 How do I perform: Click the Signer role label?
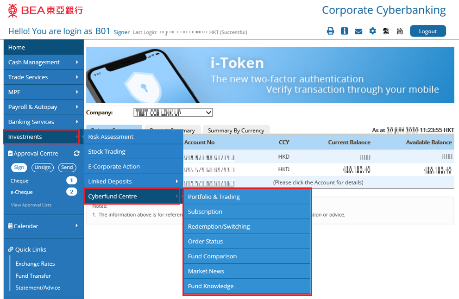click(121, 32)
